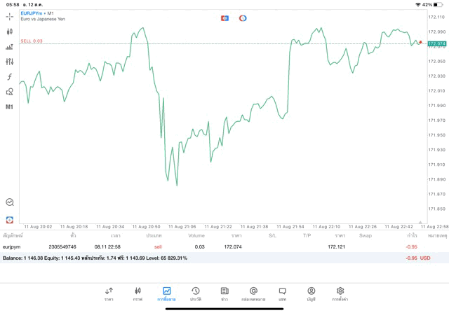Screen dimensions: 449x313
Task: Open the ประวัติ (History) tab
Action: (x=195, y=293)
